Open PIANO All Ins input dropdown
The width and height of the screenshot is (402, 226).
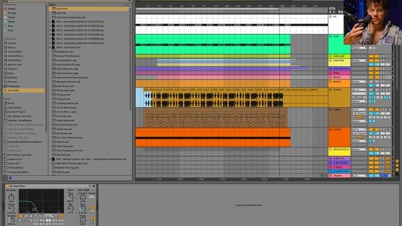click(x=359, y=110)
